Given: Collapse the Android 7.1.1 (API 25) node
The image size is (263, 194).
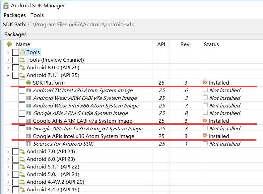Looking at the screenshot, I should click(8, 75).
